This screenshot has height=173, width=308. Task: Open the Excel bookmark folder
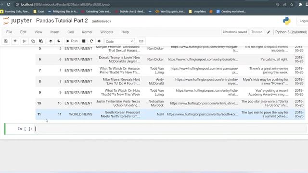pos(39,12)
